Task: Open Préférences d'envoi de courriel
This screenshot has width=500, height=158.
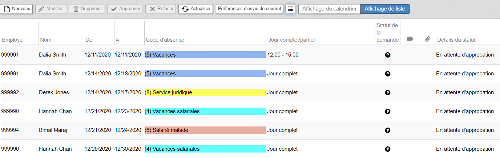Action: [x=249, y=9]
